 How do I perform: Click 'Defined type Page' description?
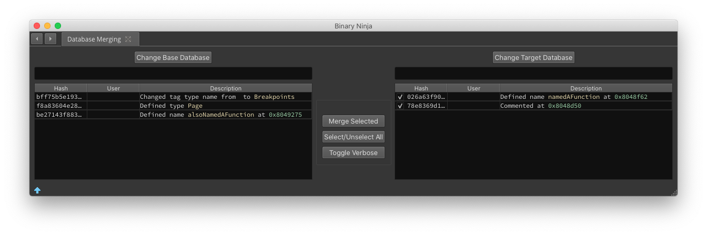(171, 106)
